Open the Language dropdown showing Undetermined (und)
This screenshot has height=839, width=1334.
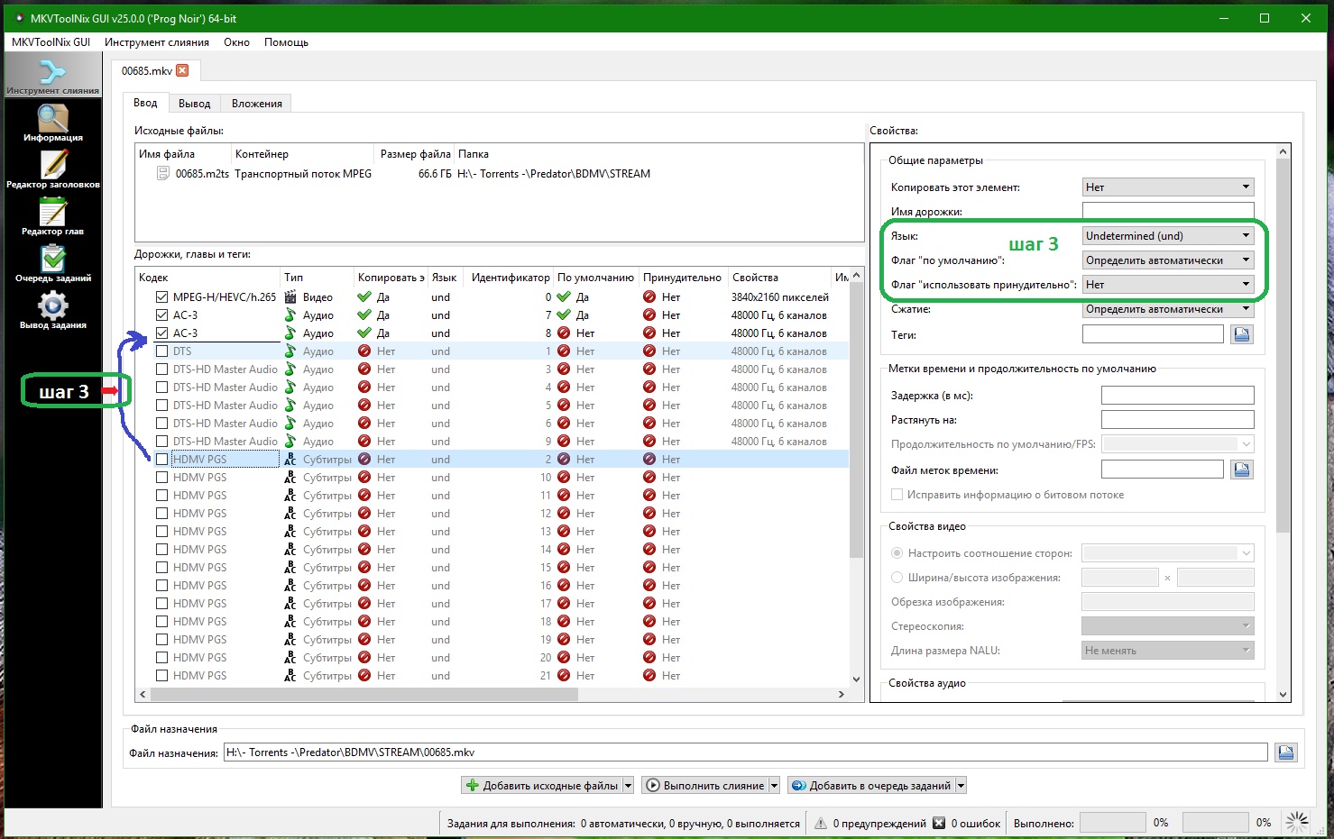(x=1168, y=236)
